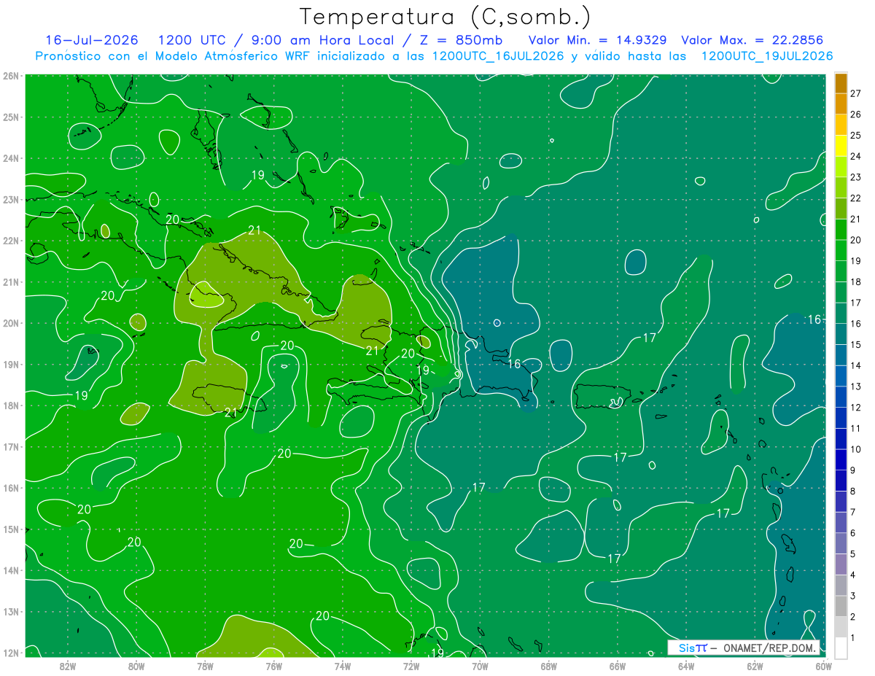Click the 70W longitude axis label
875x676 pixels.
tap(480, 666)
